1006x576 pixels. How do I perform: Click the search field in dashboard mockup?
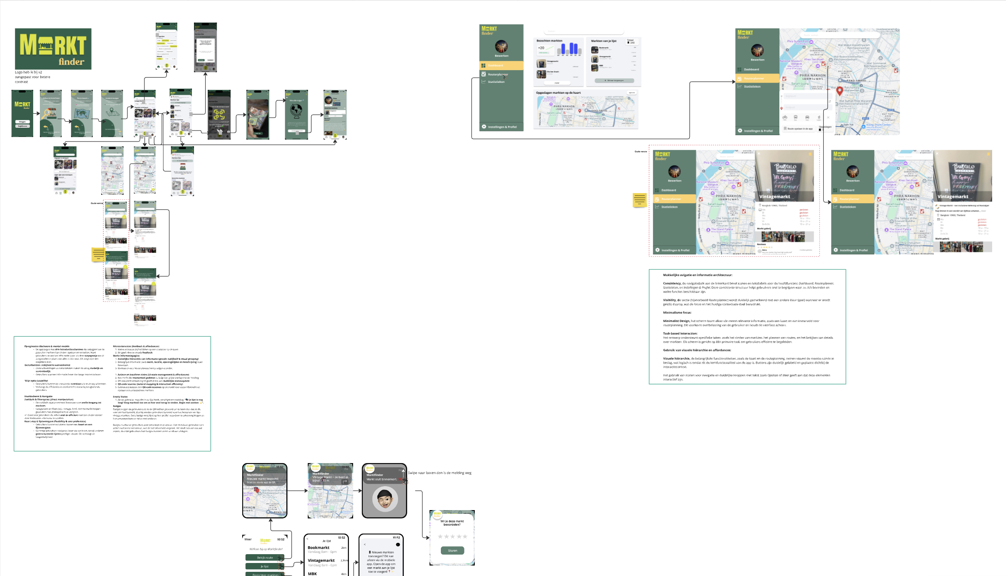click(584, 31)
